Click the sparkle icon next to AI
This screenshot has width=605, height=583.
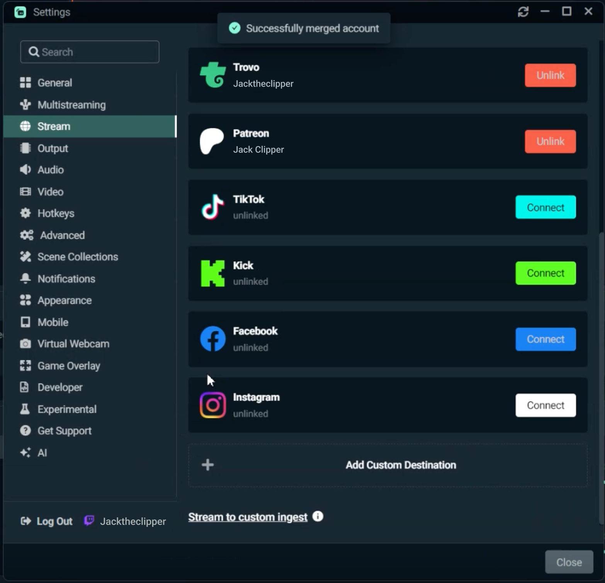(25, 452)
